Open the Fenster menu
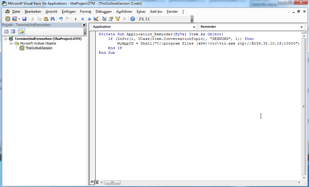The height and width of the screenshot is (187, 309). pos(172,12)
